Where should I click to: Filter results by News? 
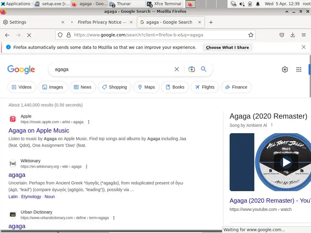tap(83, 87)
